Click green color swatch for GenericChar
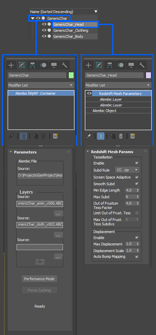 [x=71, y=75]
